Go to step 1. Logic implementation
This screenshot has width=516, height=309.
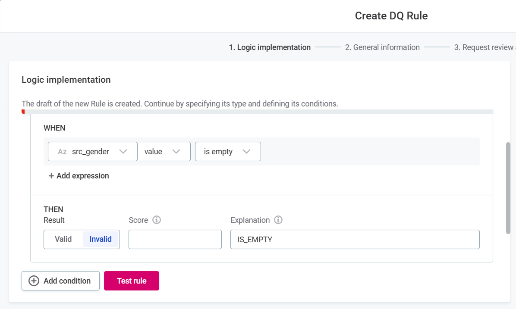[270, 47]
